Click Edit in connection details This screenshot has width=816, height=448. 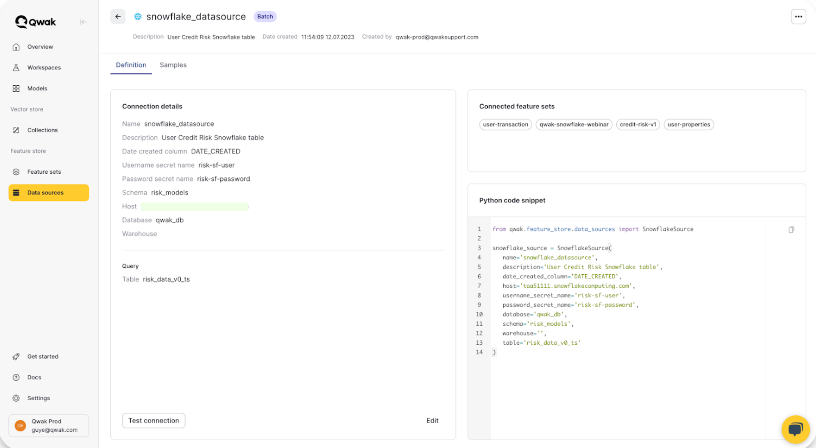pos(432,420)
